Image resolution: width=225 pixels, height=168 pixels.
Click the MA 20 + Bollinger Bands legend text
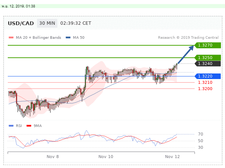click(38, 38)
